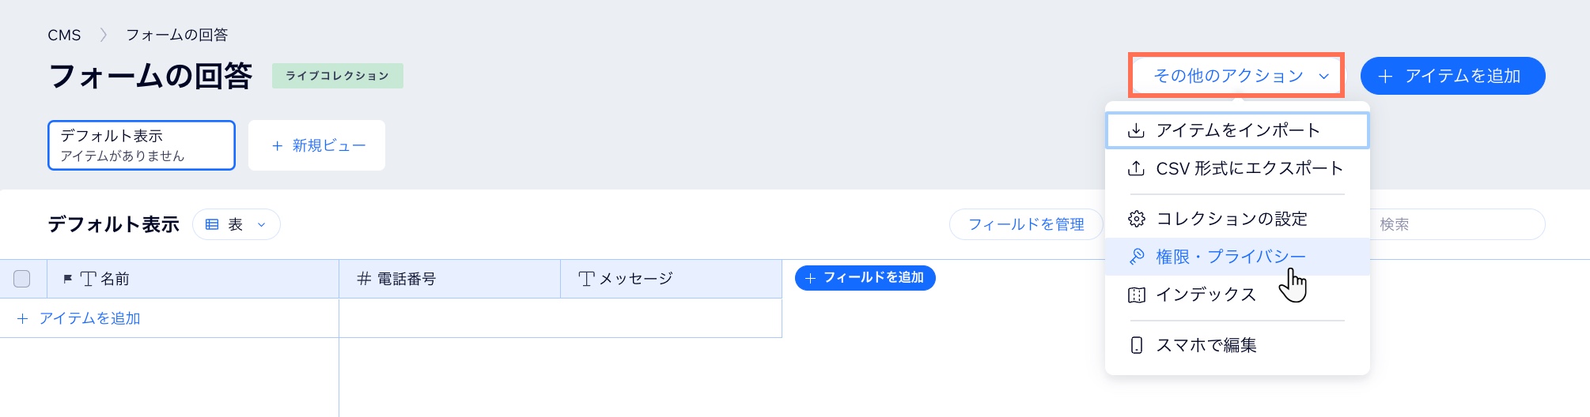The height and width of the screenshot is (417, 1590).
Task: Click the collection settings gear icon
Action: coord(1137,219)
